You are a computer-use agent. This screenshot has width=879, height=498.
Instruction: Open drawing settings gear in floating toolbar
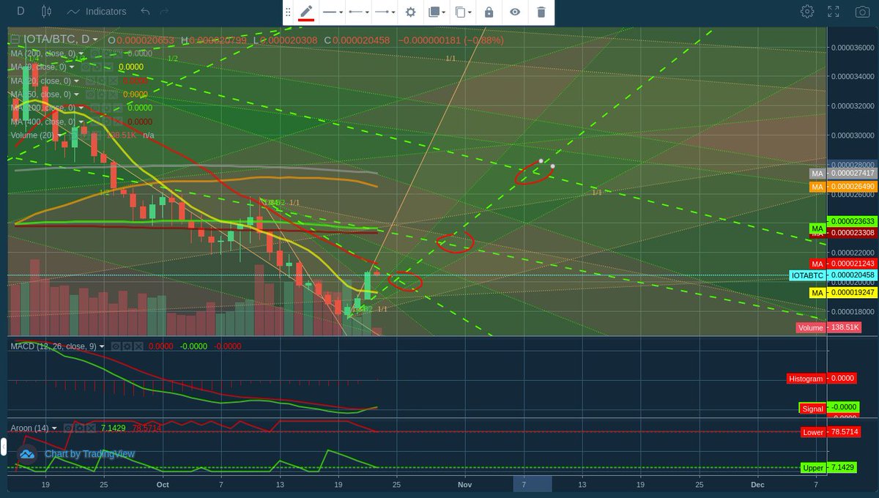coord(411,12)
